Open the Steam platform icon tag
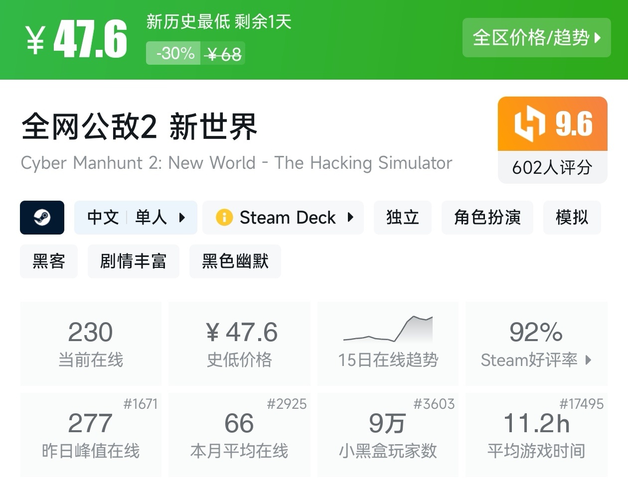The width and height of the screenshot is (628, 480). (42, 218)
